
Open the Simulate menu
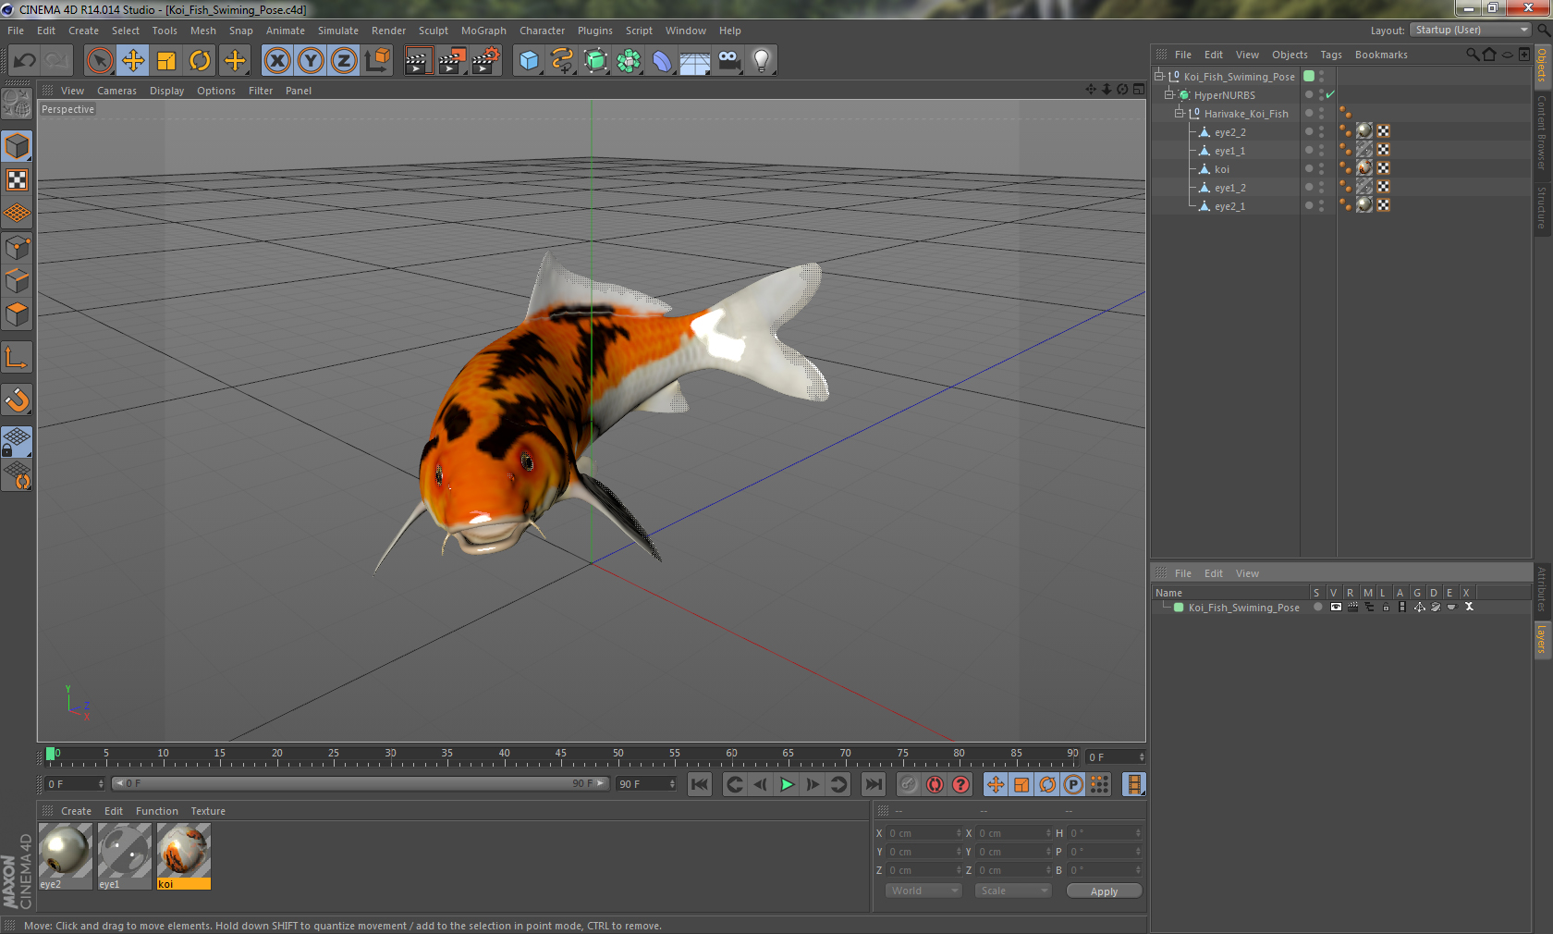(x=337, y=31)
